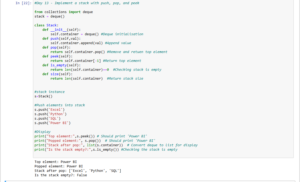Click the In [22] cell prompt
Screen dimensions: 300x182
24,3
